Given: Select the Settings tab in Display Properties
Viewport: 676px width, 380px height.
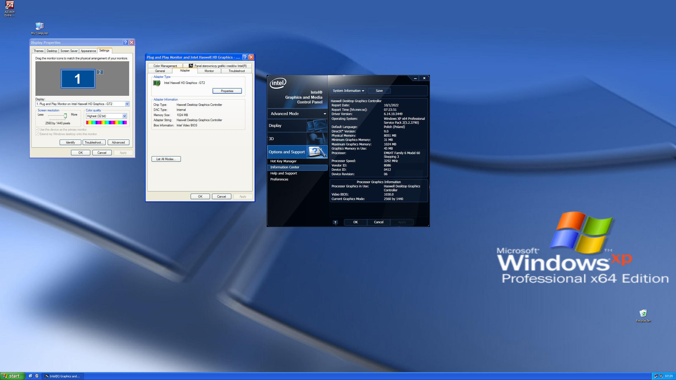Looking at the screenshot, I should [x=104, y=50].
